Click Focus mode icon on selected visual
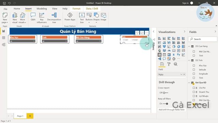The height and width of the screenshot is (123, 218). pos(142,33)
